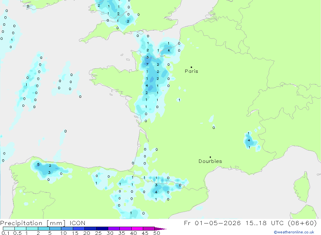Click the Paris city label
321x235 pixels.
point(191,71)
